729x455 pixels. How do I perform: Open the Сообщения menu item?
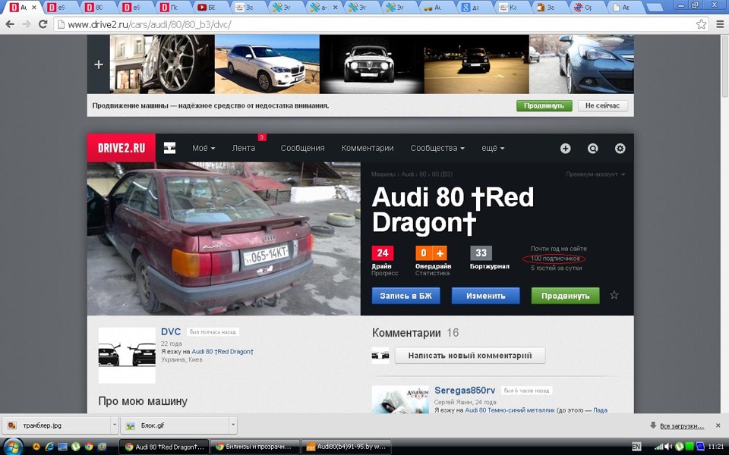coord(303,148)
